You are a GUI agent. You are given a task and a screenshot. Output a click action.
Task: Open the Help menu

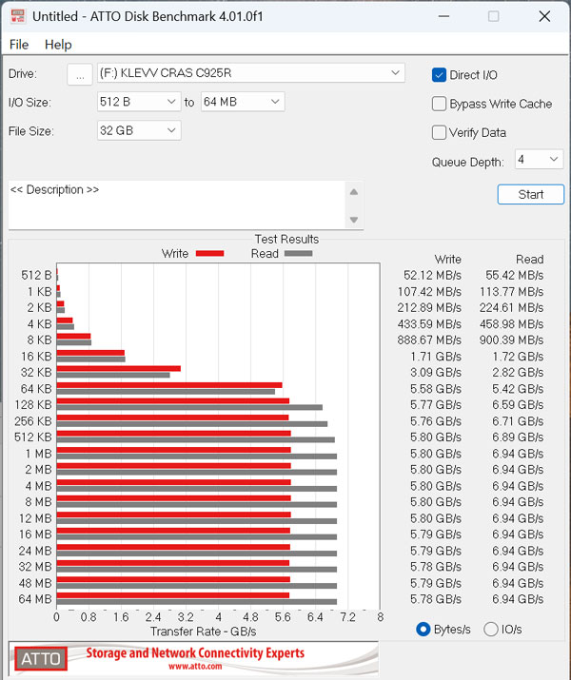(58, 45)
